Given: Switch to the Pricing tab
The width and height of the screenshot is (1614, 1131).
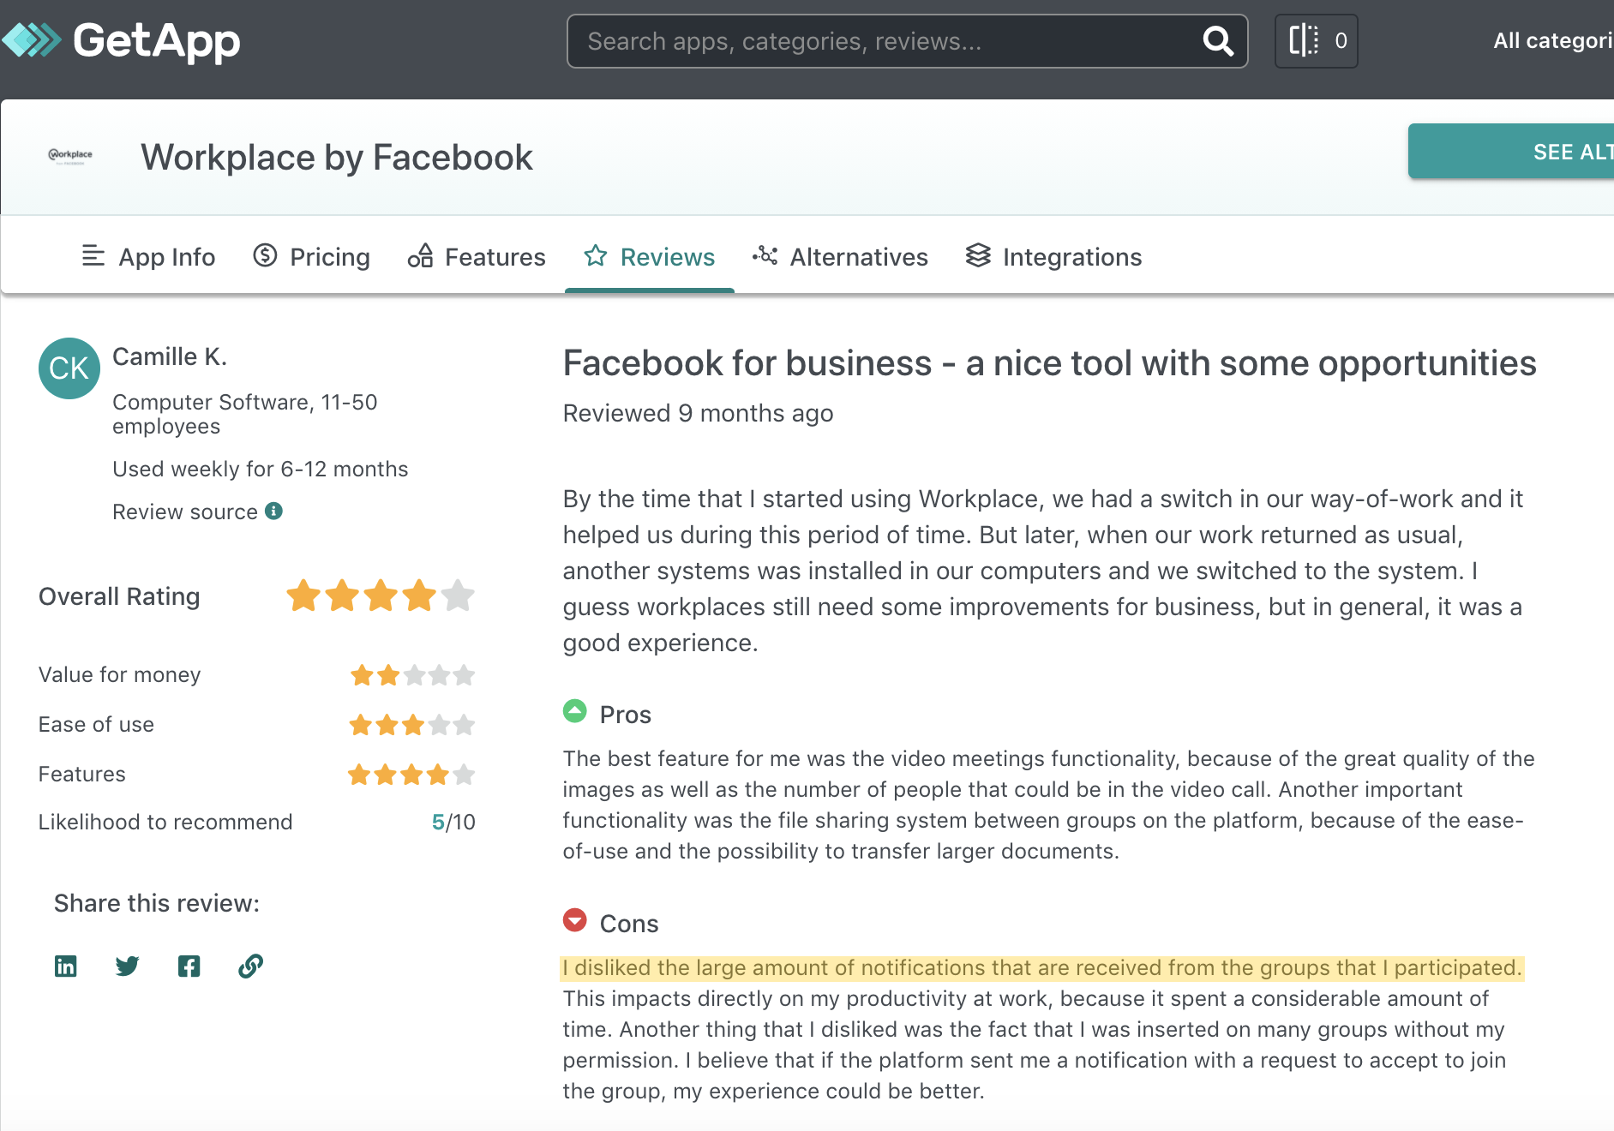Looking at the screenshot, I should click(312, 257).
